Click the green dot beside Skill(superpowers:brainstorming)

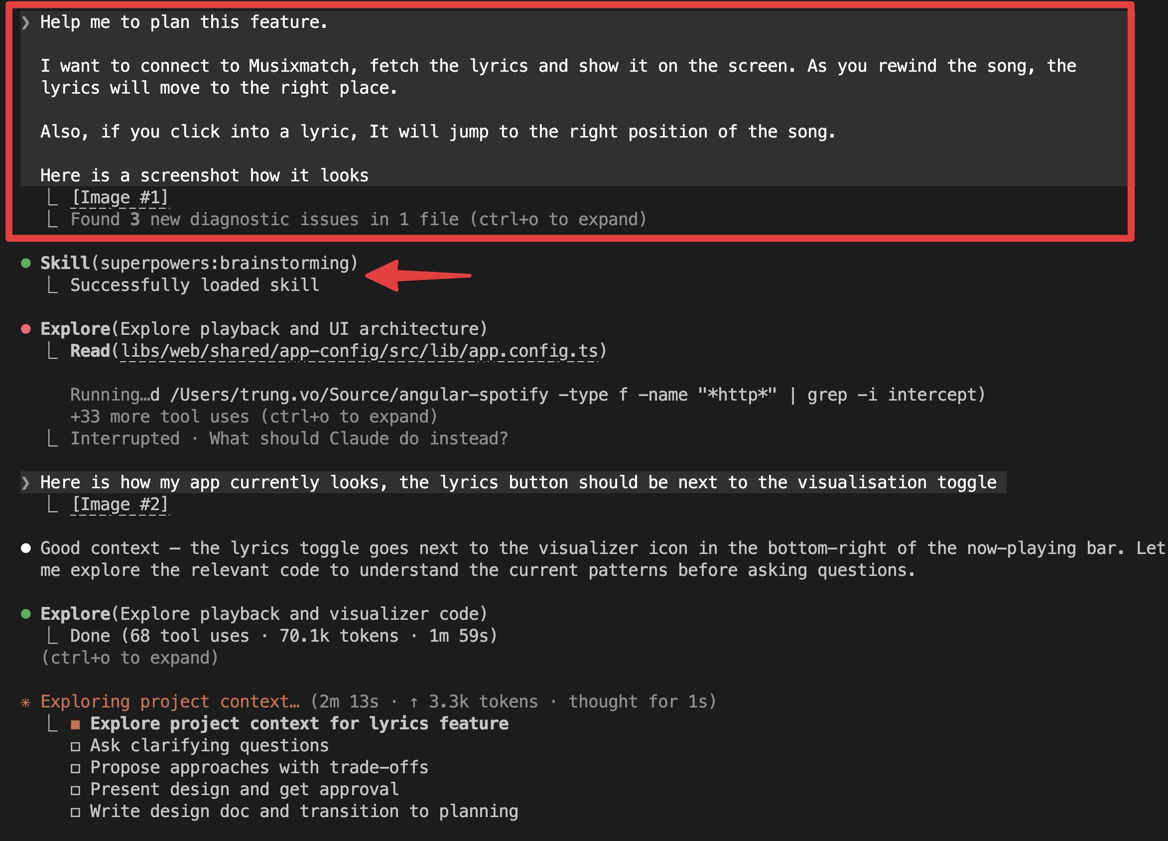[x=26, y=264]
